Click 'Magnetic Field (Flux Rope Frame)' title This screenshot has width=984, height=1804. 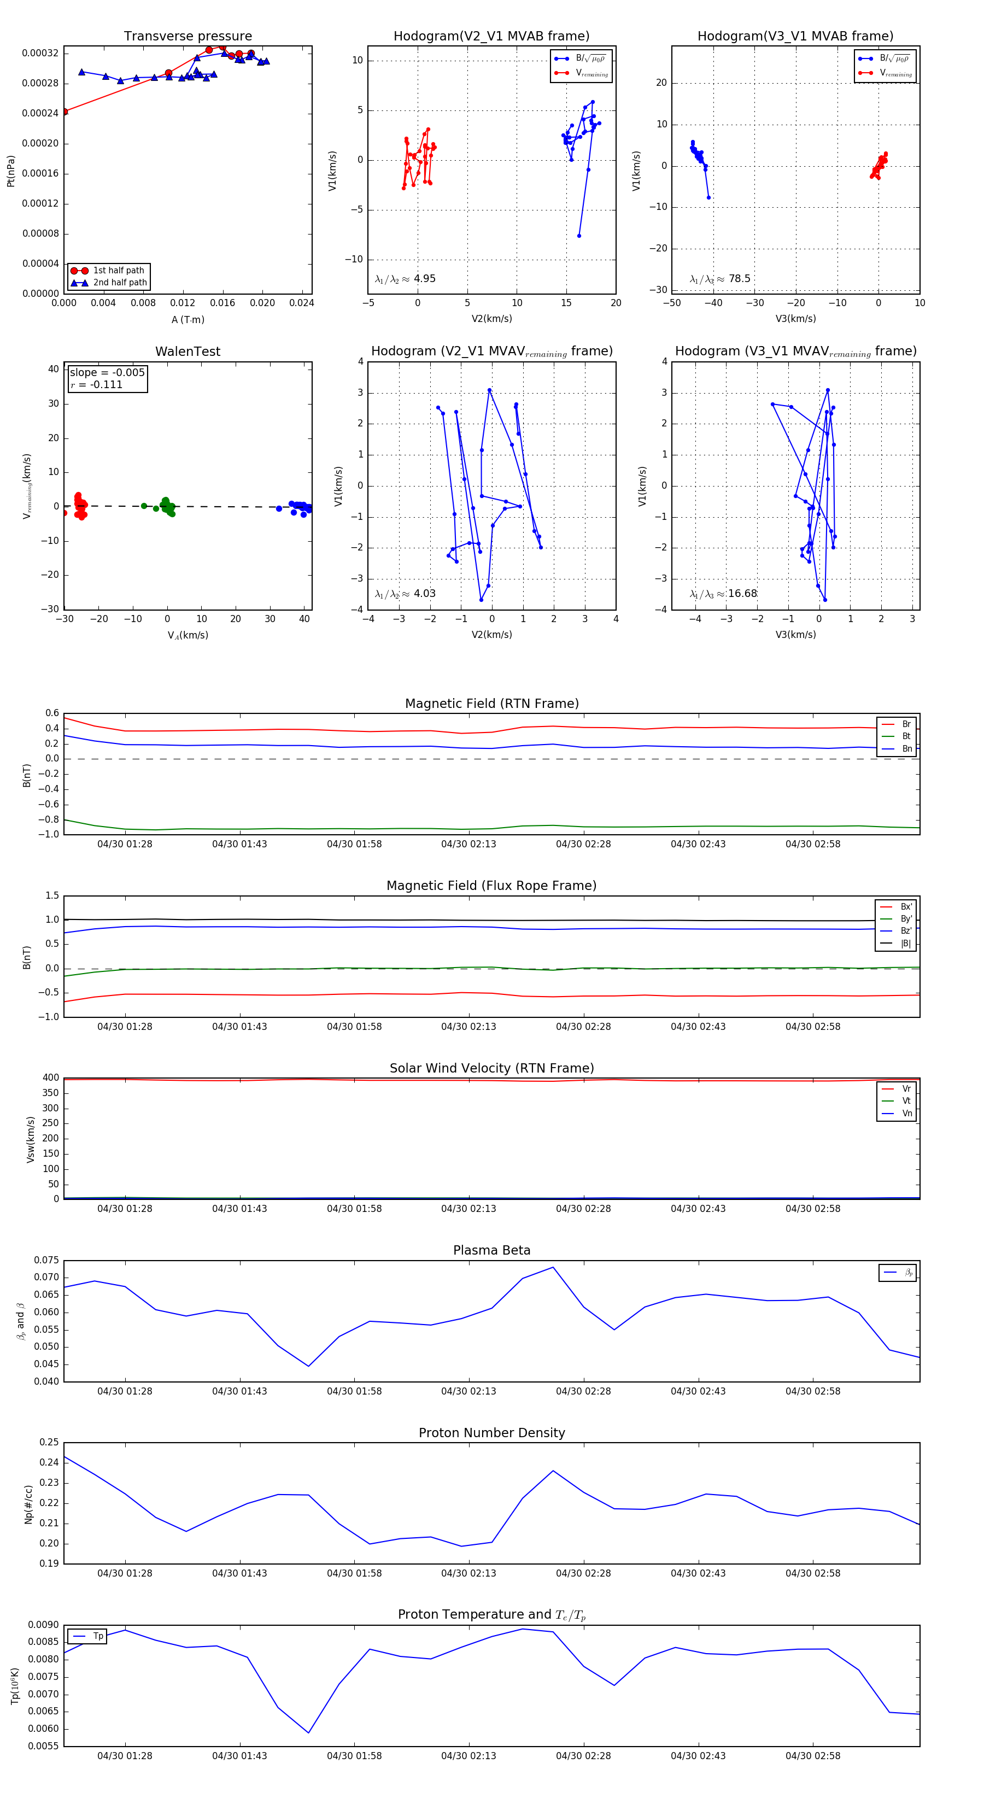(x=491, y=886)
